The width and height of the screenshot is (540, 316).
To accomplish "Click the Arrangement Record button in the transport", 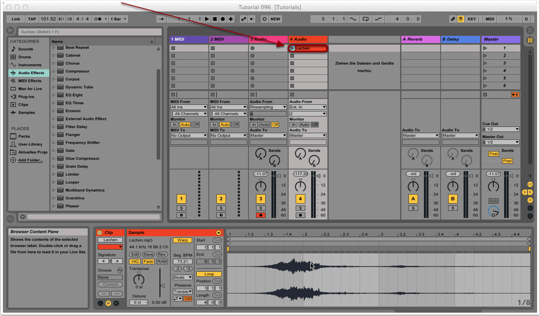I will (223, 19).
